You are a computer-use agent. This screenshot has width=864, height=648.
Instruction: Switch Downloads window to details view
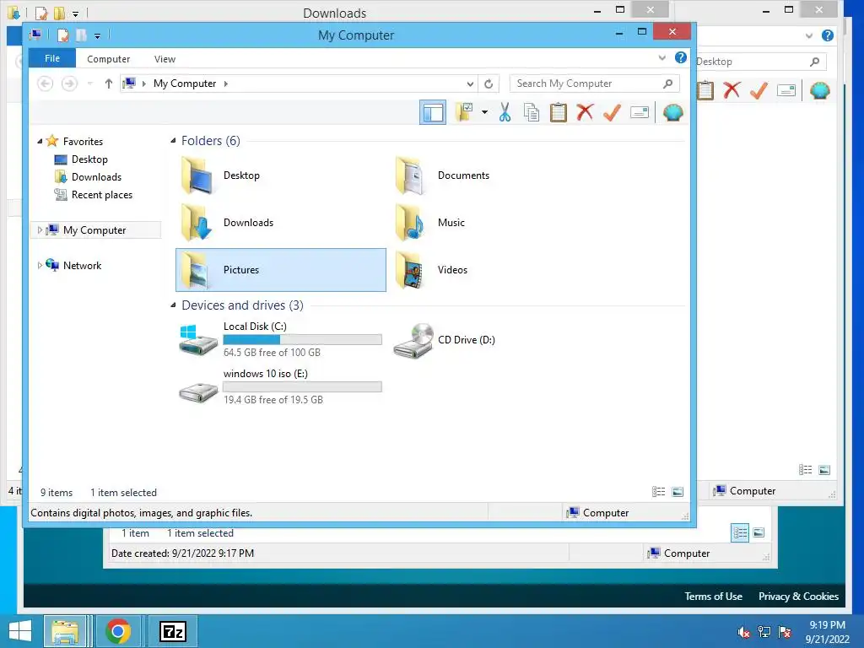click(805, 469)
